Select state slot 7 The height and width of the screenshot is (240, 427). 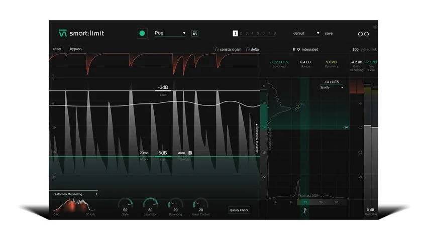click(x=269, y=33)
